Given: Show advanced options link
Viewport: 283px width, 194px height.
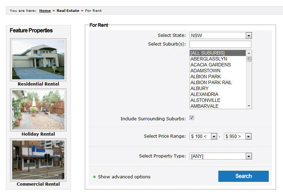Looking at the screenshot, I should point(124,177).
